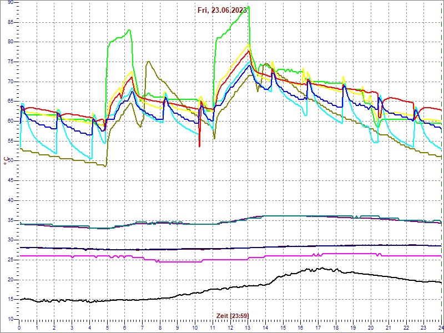Select the 35 label on temperature axis
The image size is (444, 333).
(x=11, y=220)
